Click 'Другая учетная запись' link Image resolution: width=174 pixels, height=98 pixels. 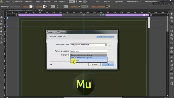click(x=105, y=36)
